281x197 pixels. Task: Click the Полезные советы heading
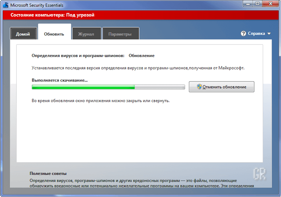(x=48, y=174)
